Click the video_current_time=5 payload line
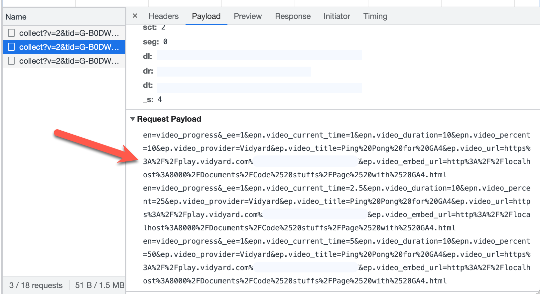540x295 pixels. pyautogui.click(x=337, y=241)
